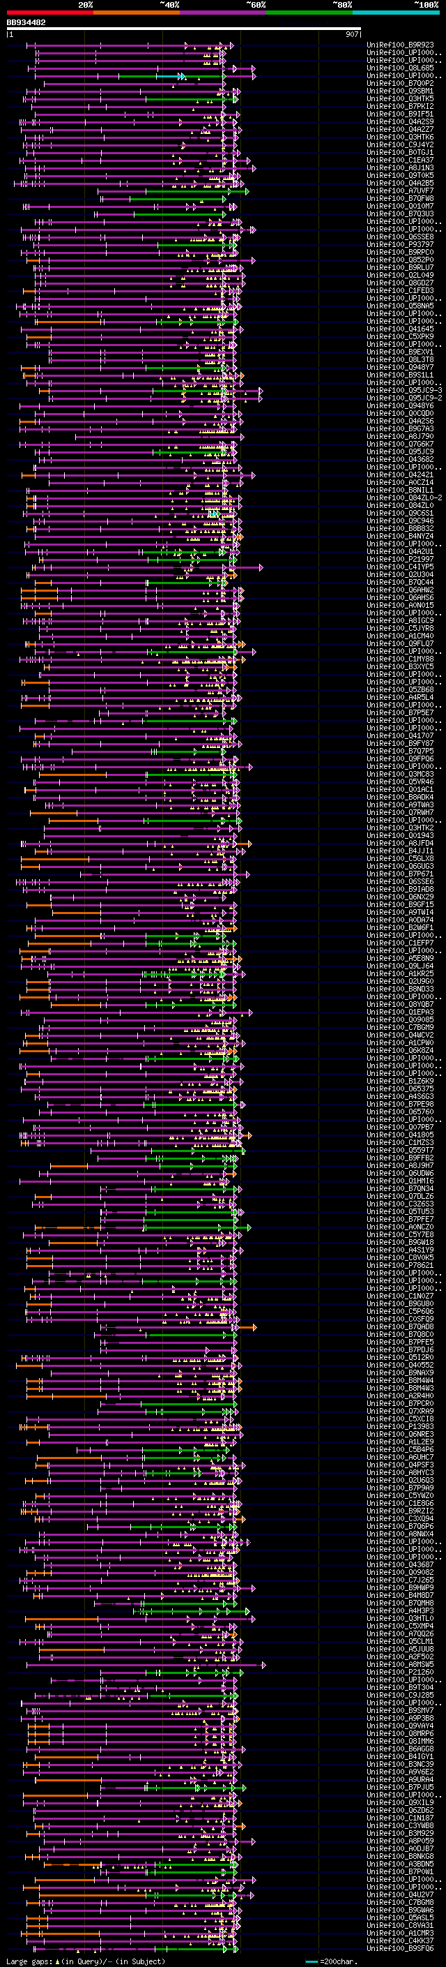Click the white query length bar ending at 907
Viewport: 446px width, 1967px height.
tap(184, 29)
